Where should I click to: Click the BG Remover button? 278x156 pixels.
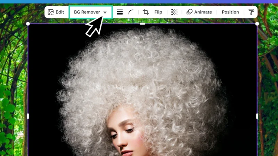[x=90, y=12]
